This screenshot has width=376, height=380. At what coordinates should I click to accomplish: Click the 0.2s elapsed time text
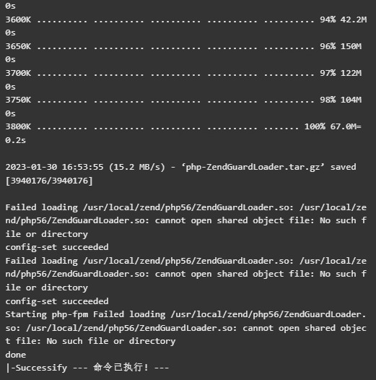[15, 140]
